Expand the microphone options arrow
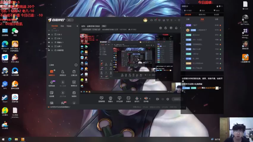Viewport: 253px width, 142px height. (140, 98)
